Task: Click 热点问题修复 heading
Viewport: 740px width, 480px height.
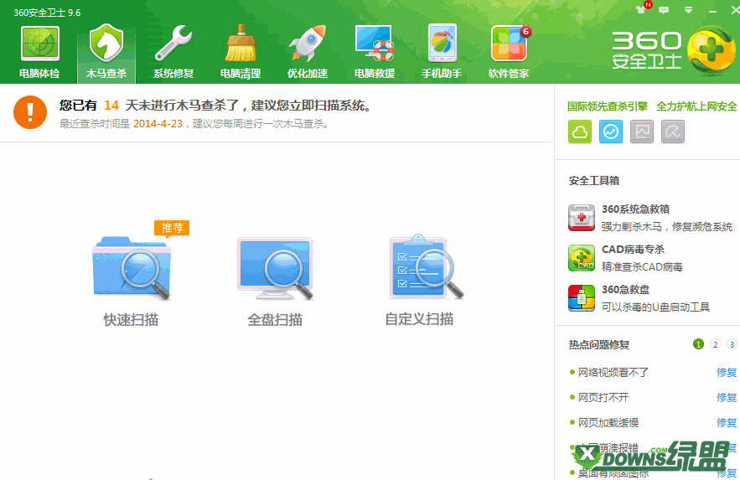Action: [599, 344]
